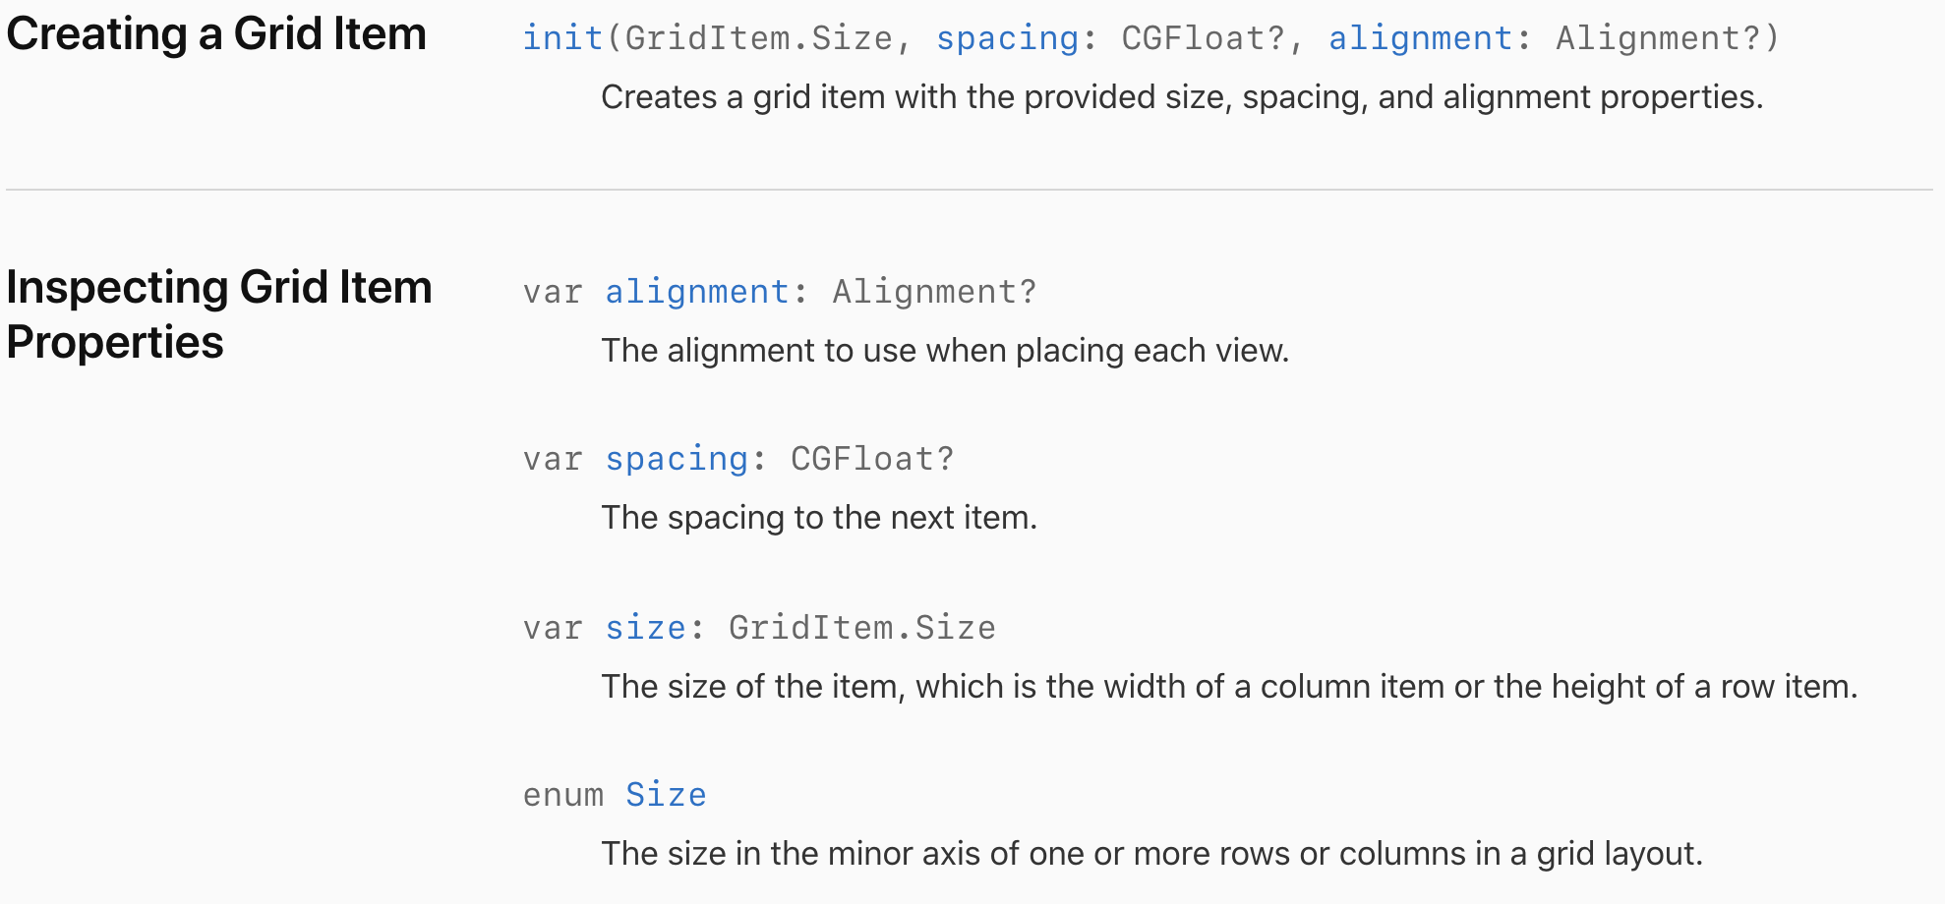The width and height of the screenshot is (1945, 904).
Task: Click the alignment parameter in the init signature
Action: coord(1420,38)
